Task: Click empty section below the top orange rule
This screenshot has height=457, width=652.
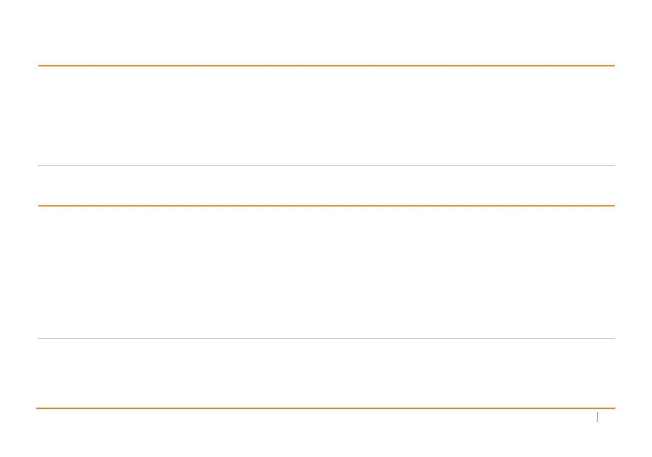Action: pyautogui.click(x=326, y=115)
